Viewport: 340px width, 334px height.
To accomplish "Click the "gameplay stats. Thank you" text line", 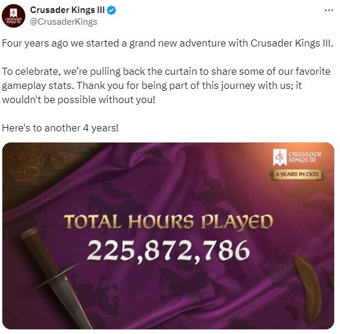I will [152, 85].
